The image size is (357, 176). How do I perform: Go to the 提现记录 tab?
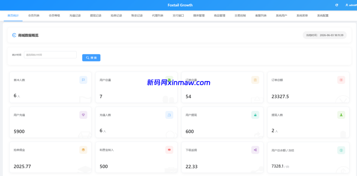pyautogui.click(x=96, y=16)
